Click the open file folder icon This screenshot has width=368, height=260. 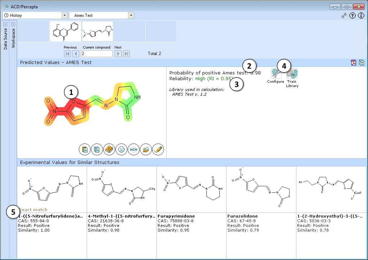tap(146, 150)
